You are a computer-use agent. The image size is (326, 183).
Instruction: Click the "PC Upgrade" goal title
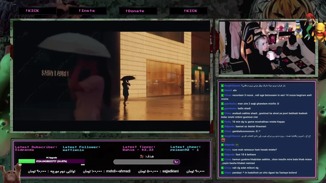51,158
